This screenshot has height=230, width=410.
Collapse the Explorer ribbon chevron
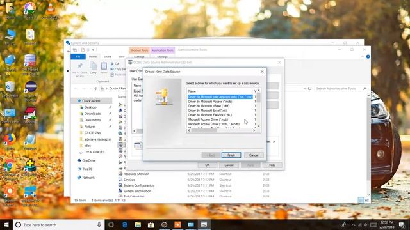(x=363, y=57)
